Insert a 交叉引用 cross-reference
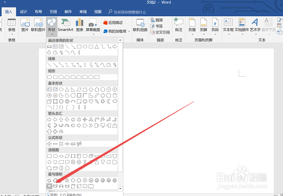283x196 pixels. tap(160, 32)
